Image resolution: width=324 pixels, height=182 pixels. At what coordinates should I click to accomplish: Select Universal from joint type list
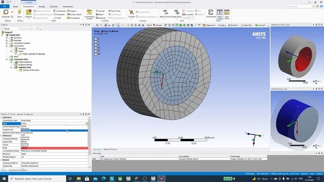pos(54,137)
